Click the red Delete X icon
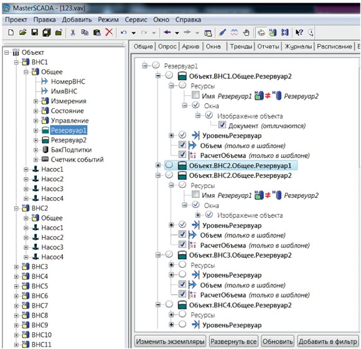361x349 pixels. coord(109,32)
